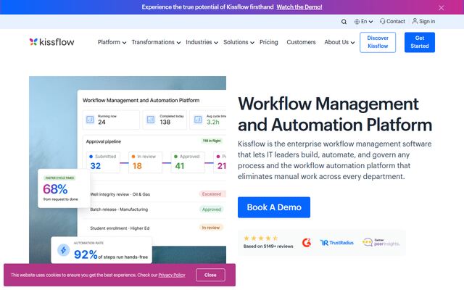
Task: Click the in-flight green badge
Action: click(212, 141)
